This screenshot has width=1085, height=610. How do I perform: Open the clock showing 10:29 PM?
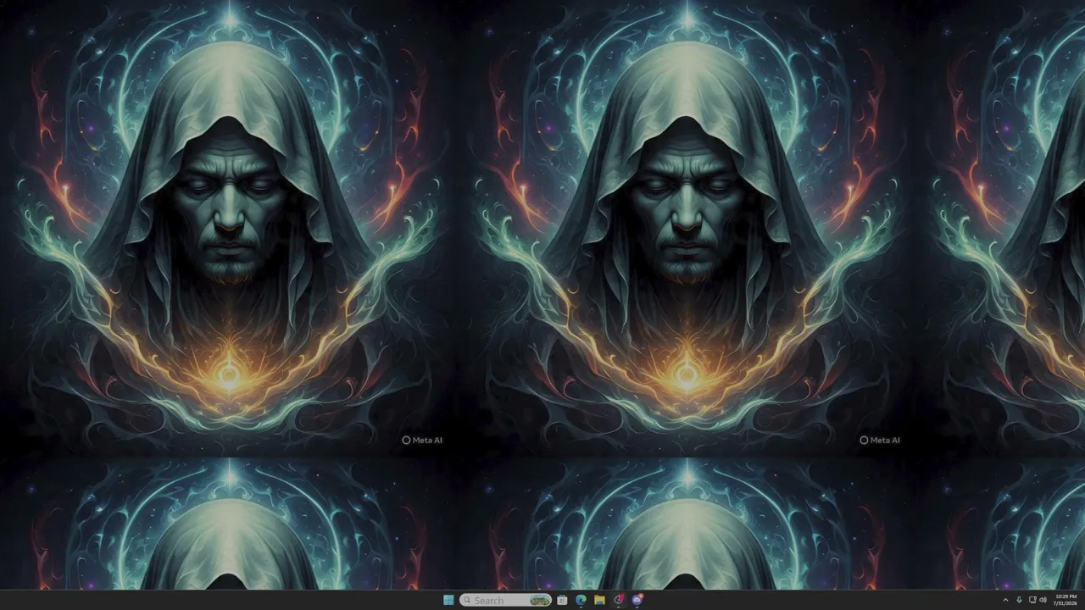[1066, 600]
